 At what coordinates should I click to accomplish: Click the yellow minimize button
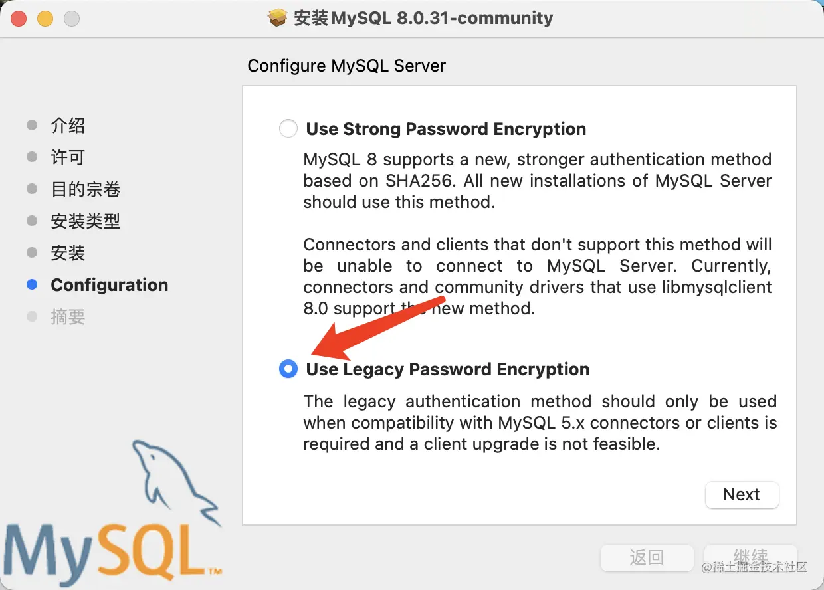click(45, 18)
